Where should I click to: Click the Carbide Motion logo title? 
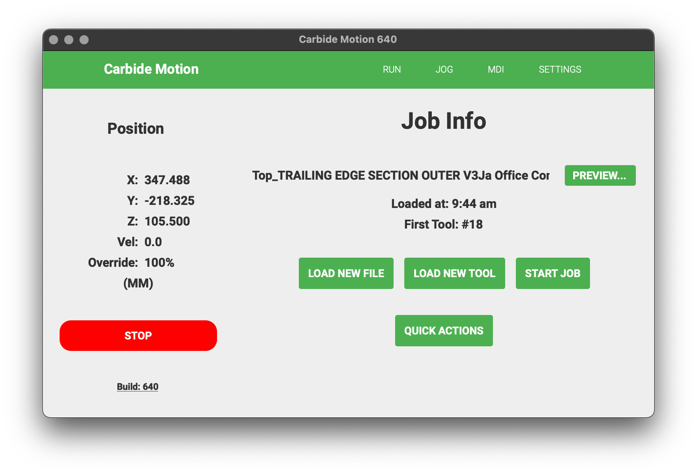pos(151,69)
